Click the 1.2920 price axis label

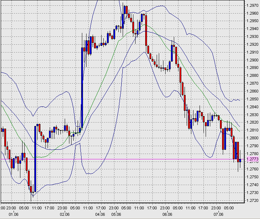(x=252, y=44)
